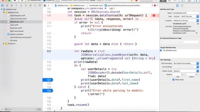Click the Indent width field
200x112 pixels.
coord(192,74)
